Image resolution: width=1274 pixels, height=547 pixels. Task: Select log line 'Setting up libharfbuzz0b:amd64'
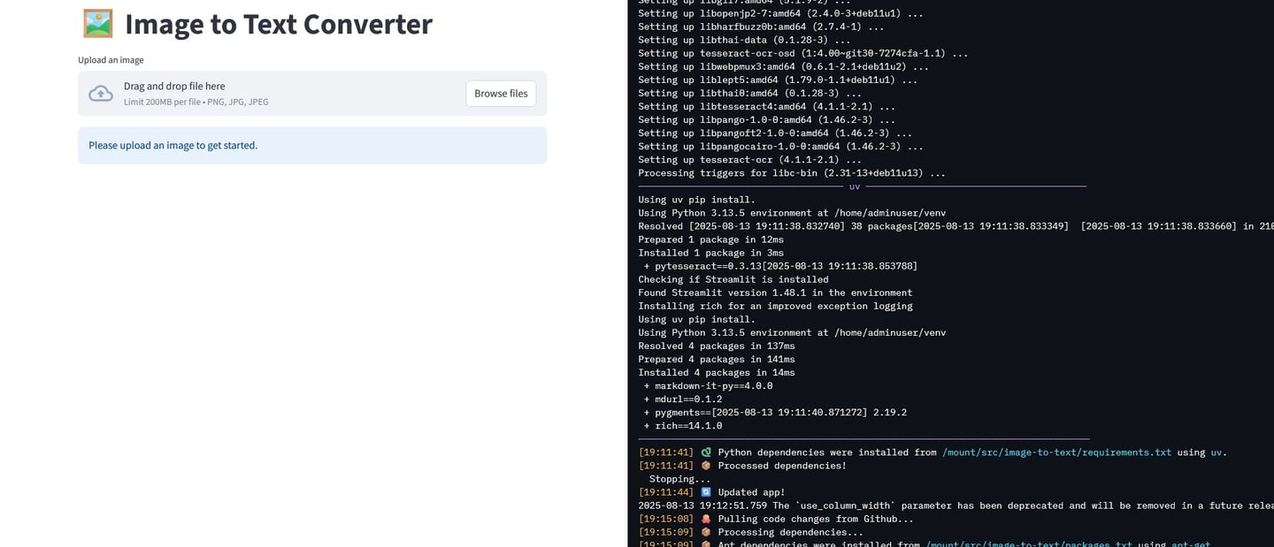point(761,27)
